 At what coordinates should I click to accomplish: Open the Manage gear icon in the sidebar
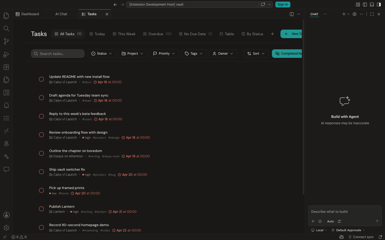pos(6,228)
